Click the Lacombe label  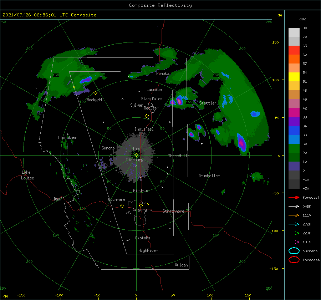(154, 90)
